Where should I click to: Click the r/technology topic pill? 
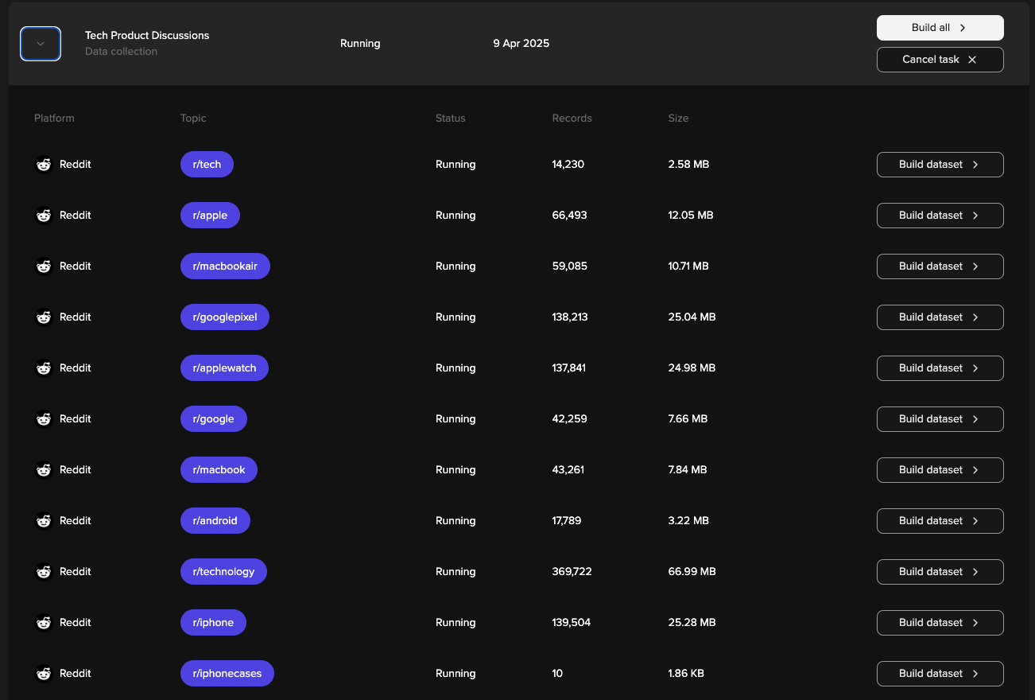(x=223, y=572)
